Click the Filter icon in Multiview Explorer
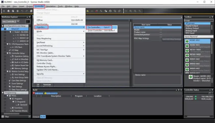The image size is (215, 123). [x=3, y=117]
